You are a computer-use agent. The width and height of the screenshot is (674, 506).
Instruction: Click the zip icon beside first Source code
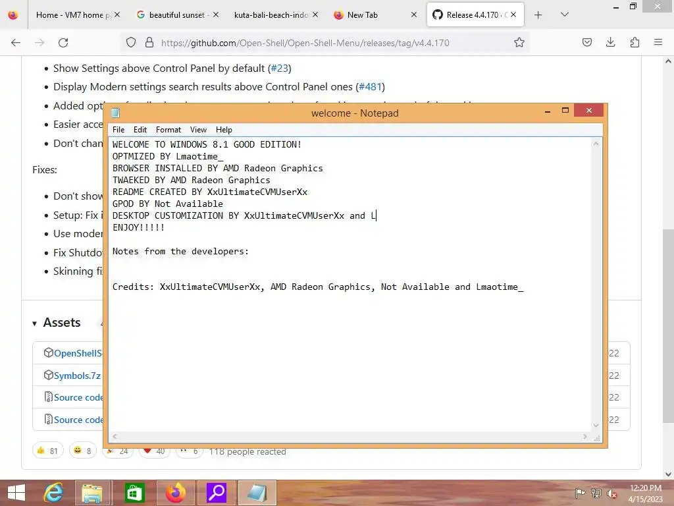[x=49, y=397]
